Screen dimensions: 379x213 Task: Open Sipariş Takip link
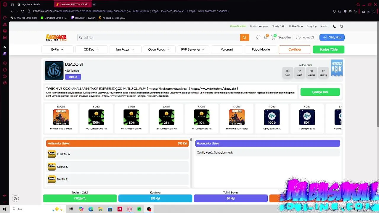[x=278, y=26]
